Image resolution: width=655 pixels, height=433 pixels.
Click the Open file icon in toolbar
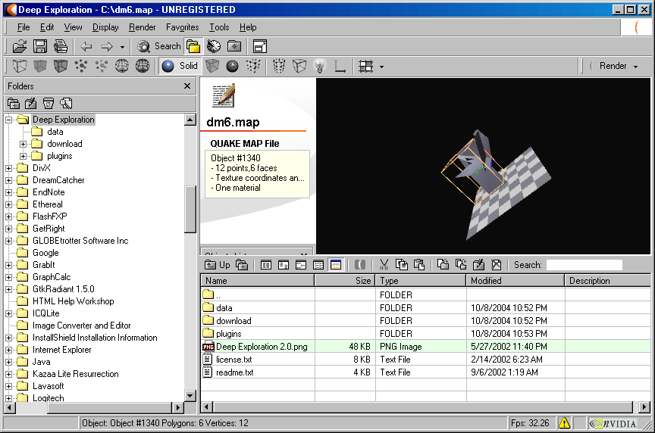[x=20, y=46]
